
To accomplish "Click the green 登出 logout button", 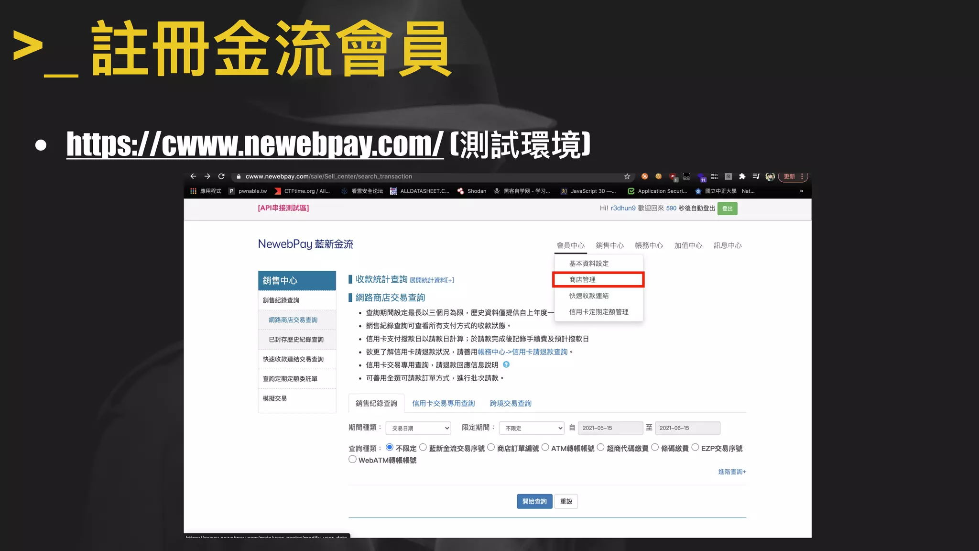I will (727, 209).
